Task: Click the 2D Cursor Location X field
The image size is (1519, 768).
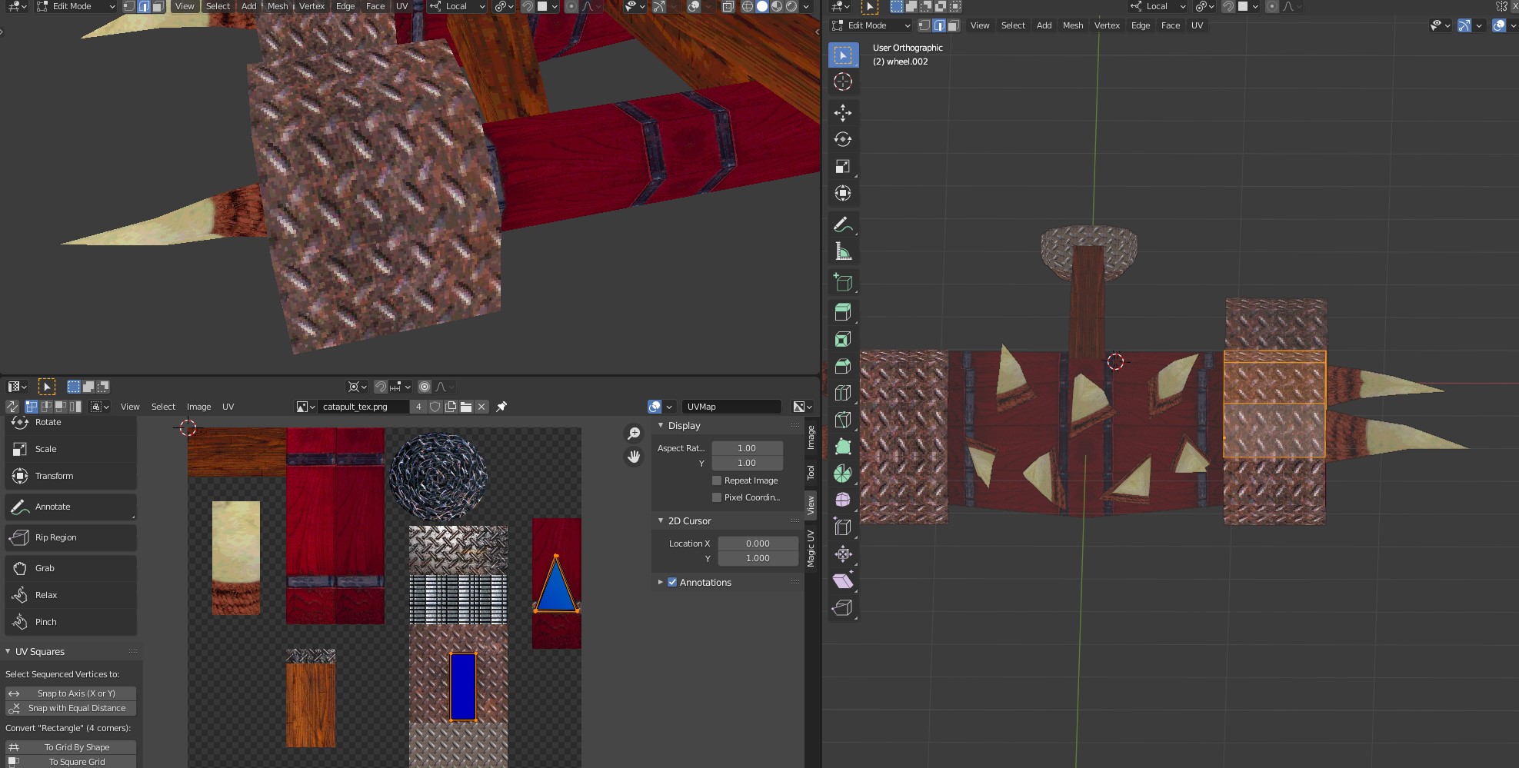Action: pos(757,544)
